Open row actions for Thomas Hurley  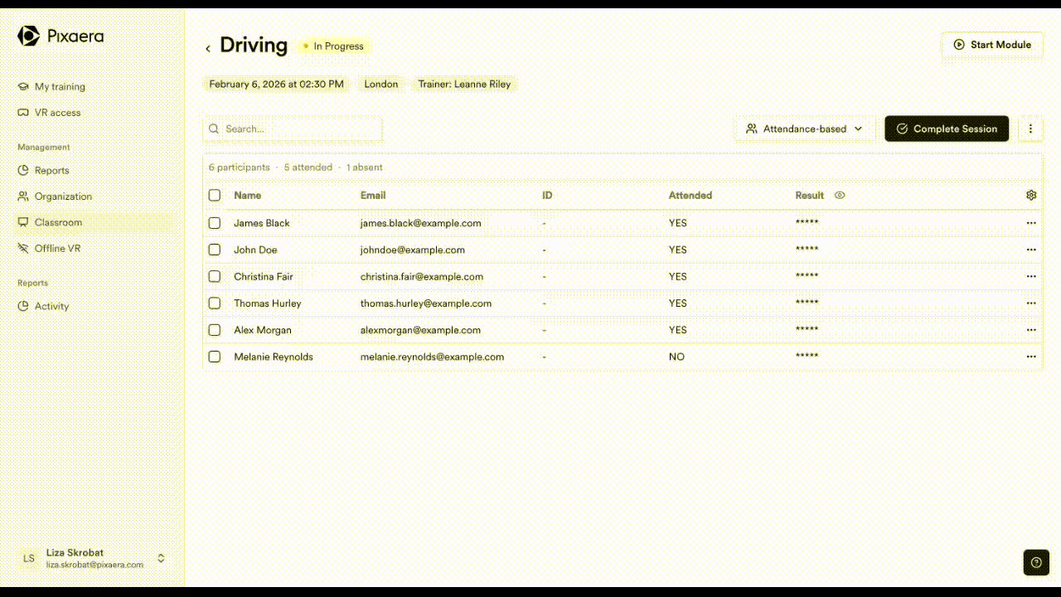pyautogui.click(x=1031, y=303)
